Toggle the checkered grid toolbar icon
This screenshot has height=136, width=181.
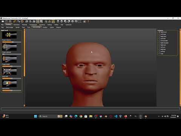(x=41, y=22)
